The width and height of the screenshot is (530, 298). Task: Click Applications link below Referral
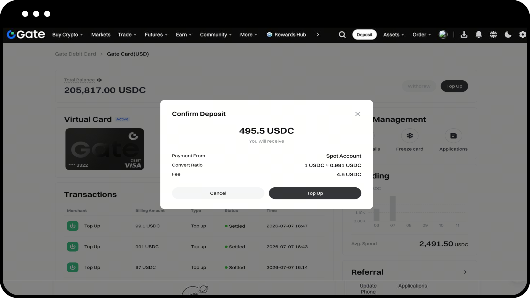[x=412, y=286]
